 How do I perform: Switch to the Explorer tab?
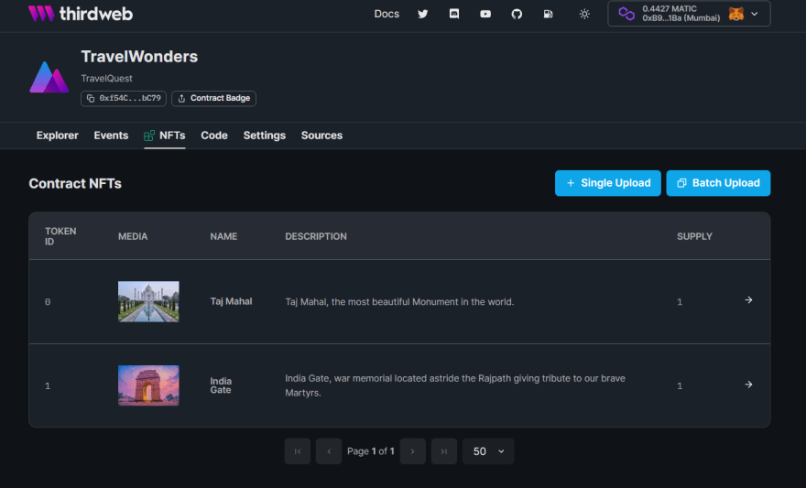point(57,136)
